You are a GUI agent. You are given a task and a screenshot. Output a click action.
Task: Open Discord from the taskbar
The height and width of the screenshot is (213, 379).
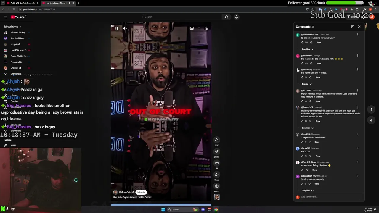coord(203,209)
